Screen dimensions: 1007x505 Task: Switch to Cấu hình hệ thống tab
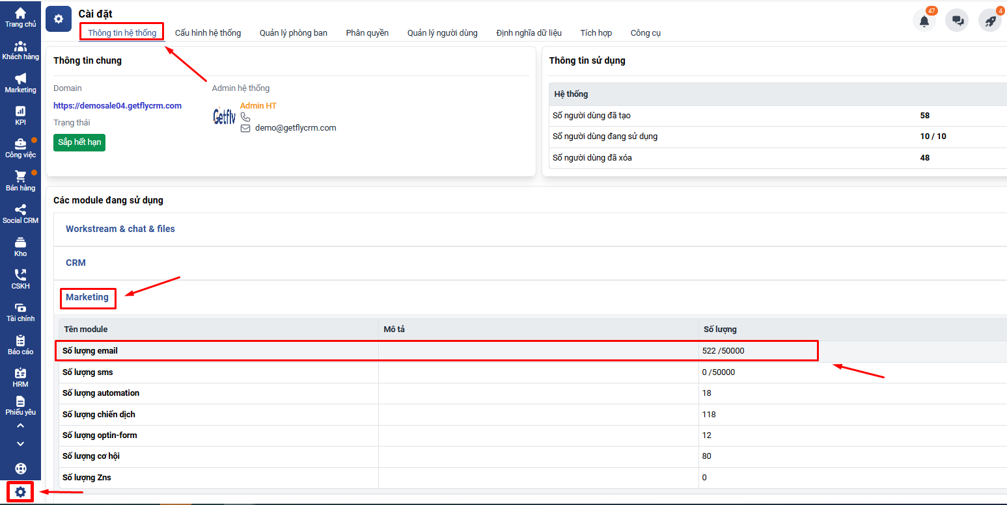point(208,32)
